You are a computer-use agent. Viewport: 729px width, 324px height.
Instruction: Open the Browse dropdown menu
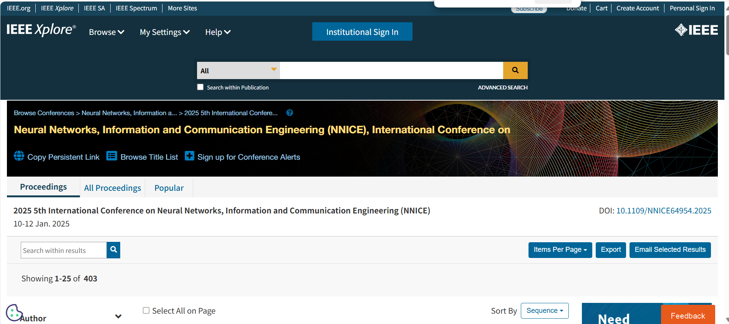[106, 32]
